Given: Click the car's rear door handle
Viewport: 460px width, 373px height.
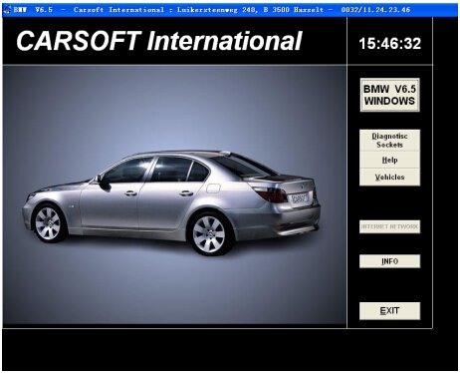Looking at the screenshot, I should click(x=186, y=192).
